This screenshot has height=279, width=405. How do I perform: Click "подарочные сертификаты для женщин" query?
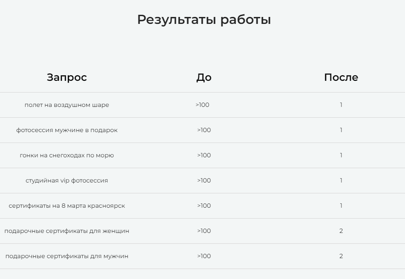[x=67, y=231]
